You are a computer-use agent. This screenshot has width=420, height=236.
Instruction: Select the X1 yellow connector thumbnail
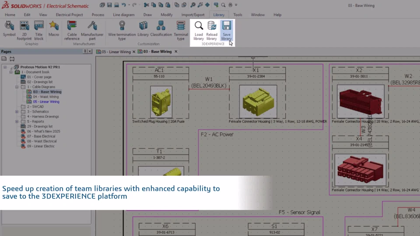click(x=258, y=102)
